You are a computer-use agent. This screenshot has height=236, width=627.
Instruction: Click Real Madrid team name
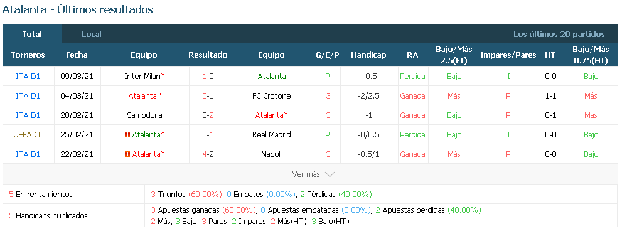(x=271, y=135)
